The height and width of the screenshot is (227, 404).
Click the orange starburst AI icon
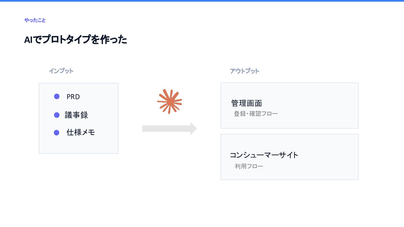[x=170, y=101]
